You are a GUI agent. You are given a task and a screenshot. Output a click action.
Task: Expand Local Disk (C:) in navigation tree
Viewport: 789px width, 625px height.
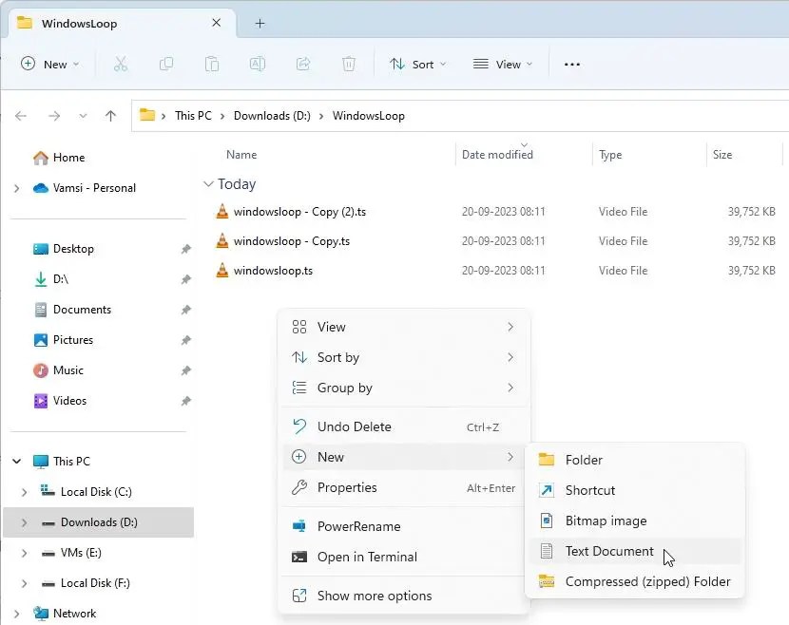[x=25, y=492]
